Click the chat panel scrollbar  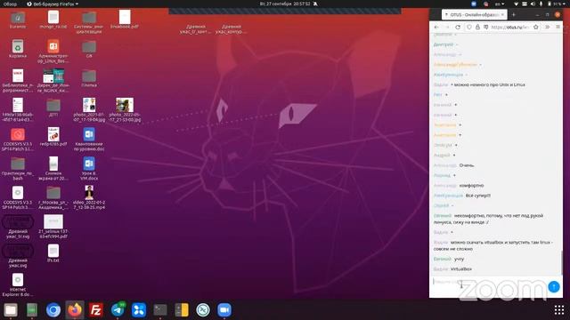tap(561, 263)
